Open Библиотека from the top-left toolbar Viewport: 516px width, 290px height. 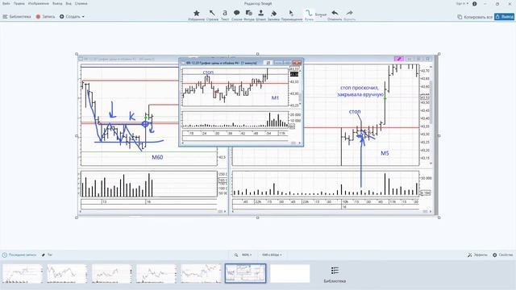pos(17,16)
